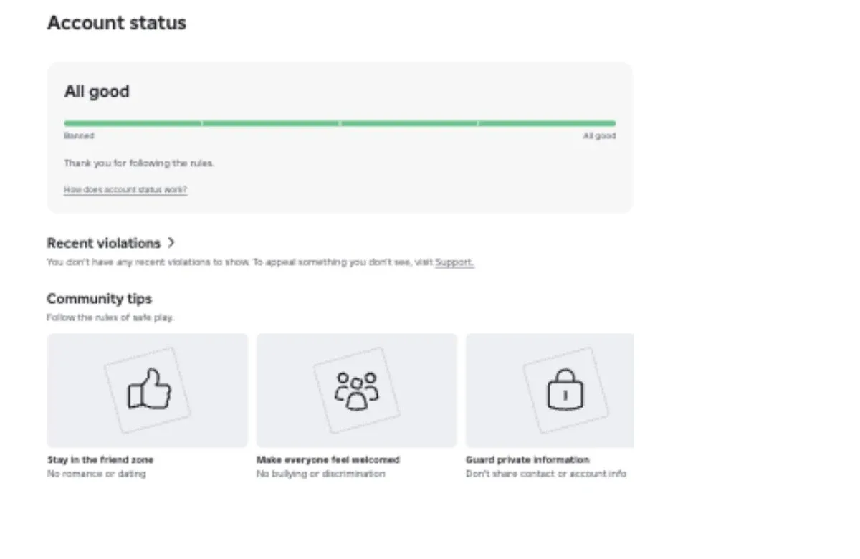Open the Recent violations heading
860x559 pixels.
(x=103, y=243)
